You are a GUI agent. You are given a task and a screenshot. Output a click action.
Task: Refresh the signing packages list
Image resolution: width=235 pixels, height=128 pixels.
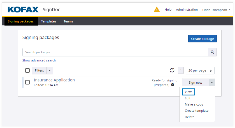click(x=172, y=70)
